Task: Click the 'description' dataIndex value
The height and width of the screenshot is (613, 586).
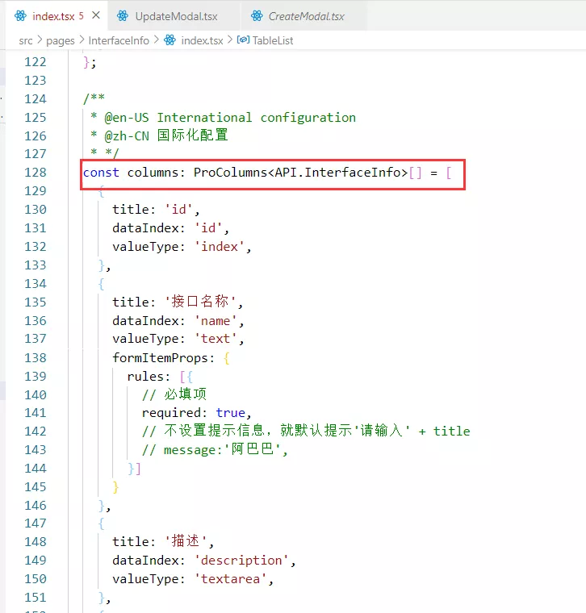Action: click(x=241, y=561)
